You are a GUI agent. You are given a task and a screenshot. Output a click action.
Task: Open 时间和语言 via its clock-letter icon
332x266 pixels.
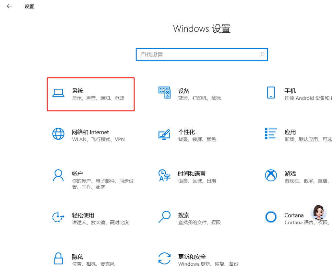click(x=164, y=175)
